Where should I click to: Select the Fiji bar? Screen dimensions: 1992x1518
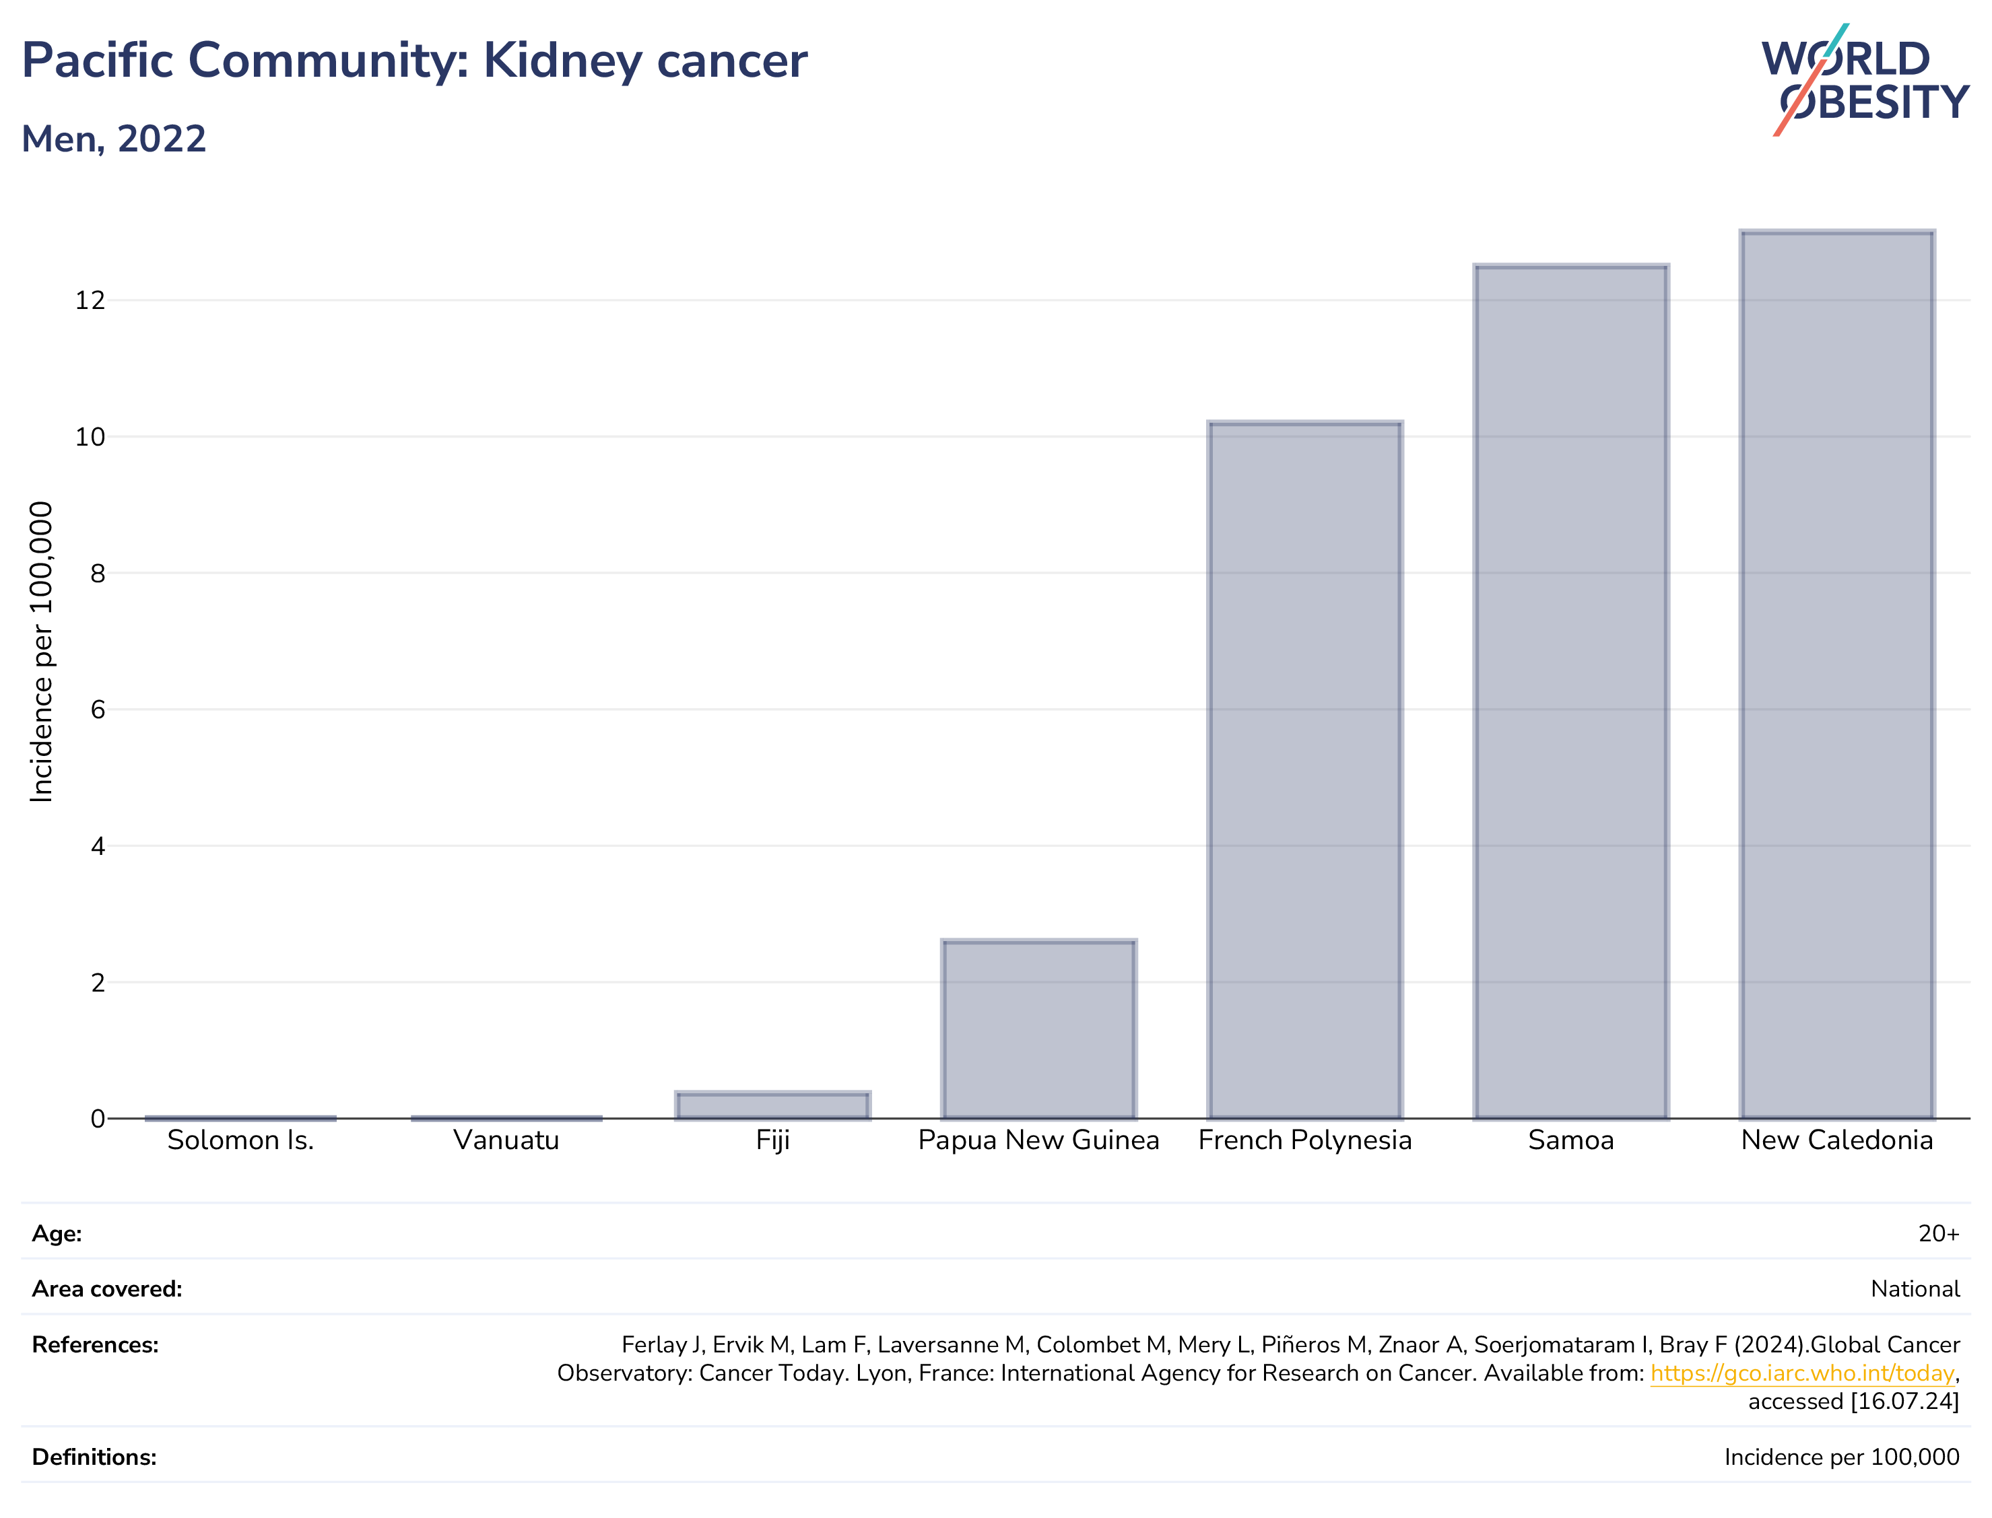[773, 1106]
